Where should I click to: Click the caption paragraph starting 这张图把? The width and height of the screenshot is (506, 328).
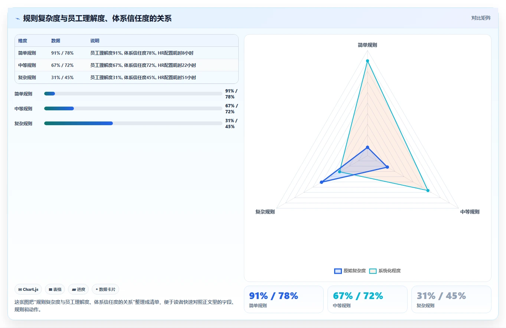pos(124,306)
